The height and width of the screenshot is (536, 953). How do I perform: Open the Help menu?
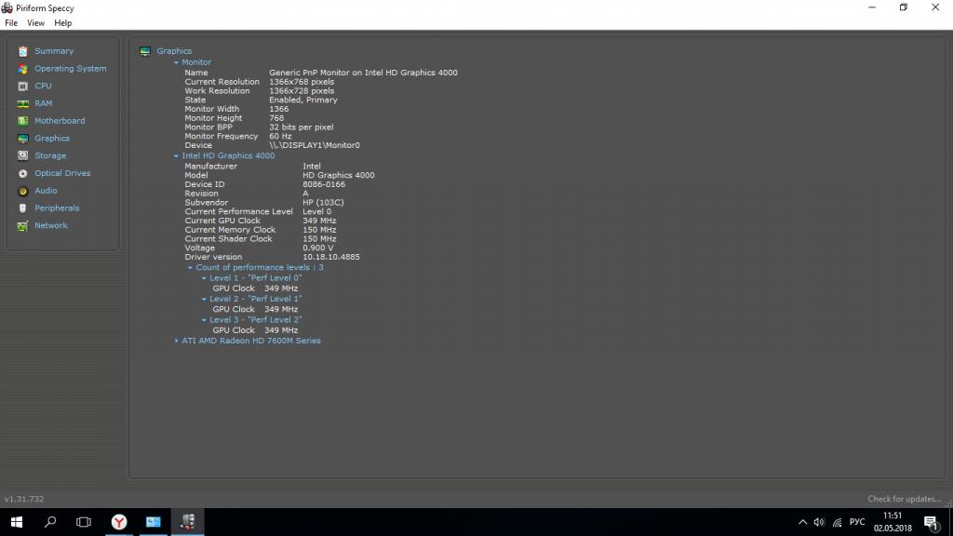[62, 23]
